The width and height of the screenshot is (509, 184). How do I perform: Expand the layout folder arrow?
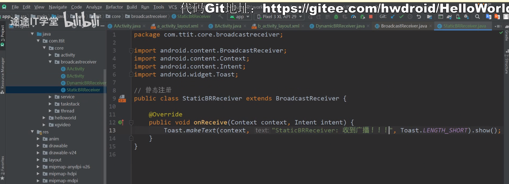coord(38,160)
